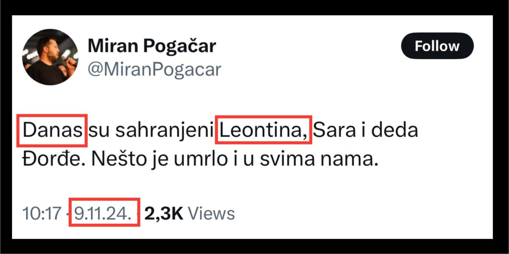Select the word umrlo in the tweet

(x=193, y=160)
